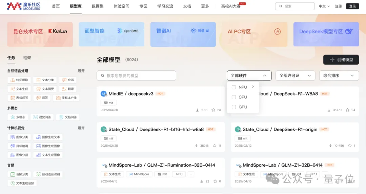Image resolution: width=366 pixels, height=194 pixels.
Task: Select the 表格问答 task tag
Action: click(19, 98)
